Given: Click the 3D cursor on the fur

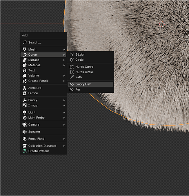Looking at the screenshot, I should 162,24.
